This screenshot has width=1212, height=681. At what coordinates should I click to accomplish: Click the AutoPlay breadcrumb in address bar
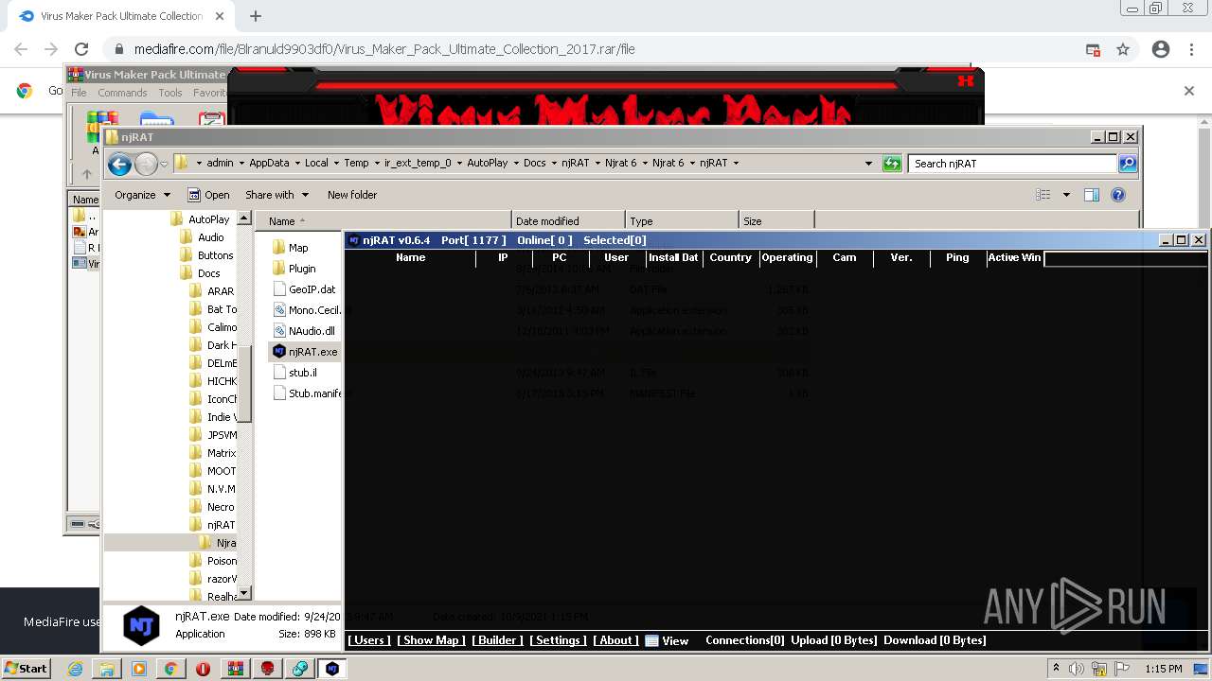(x=487, y=164)
